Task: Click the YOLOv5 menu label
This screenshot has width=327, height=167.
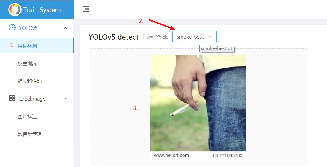Action: point(28,28)
